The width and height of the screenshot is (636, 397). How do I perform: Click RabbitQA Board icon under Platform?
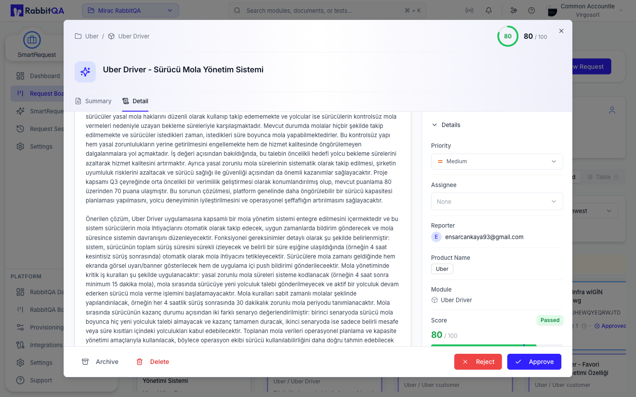(20, 310)
